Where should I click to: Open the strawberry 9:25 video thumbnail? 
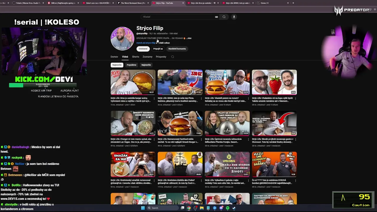point(274,82)
